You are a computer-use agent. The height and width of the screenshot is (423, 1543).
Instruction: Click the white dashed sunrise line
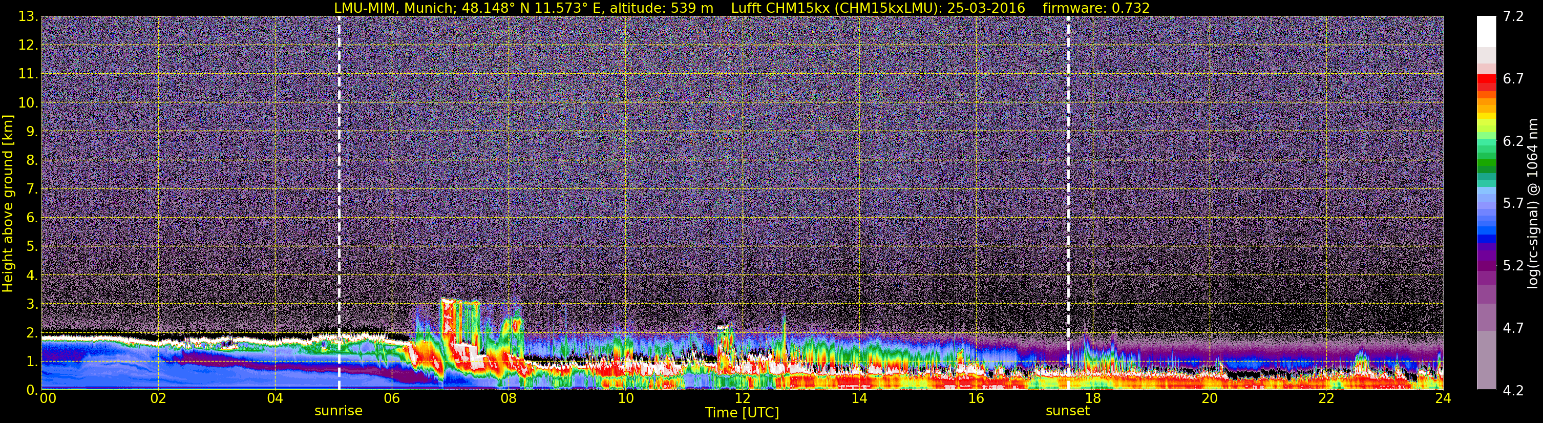click(339, 203)
